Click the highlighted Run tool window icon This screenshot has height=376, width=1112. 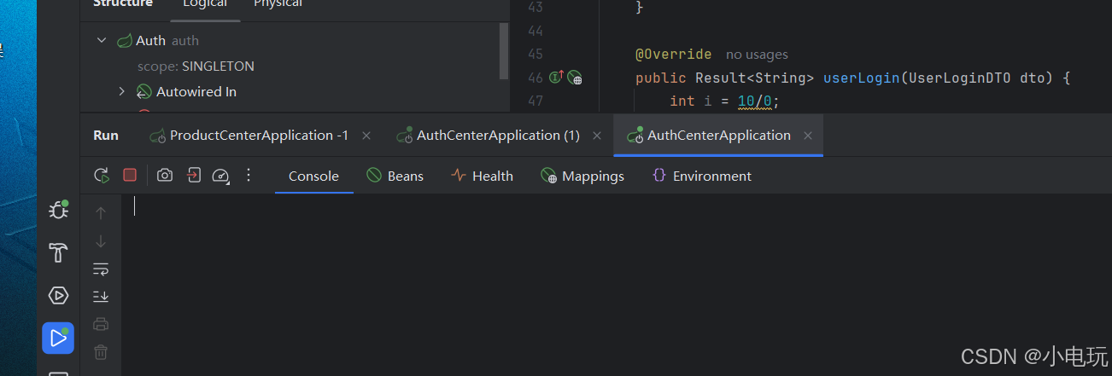point(58,338)
